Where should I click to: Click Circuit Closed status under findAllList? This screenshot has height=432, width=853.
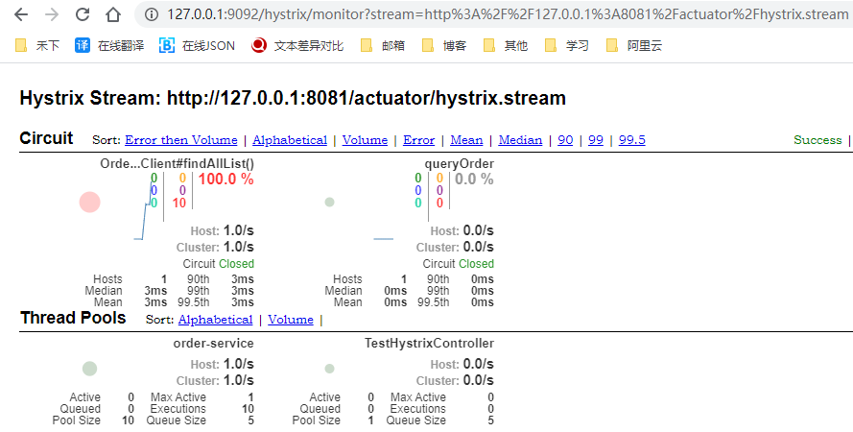(218, 264)
